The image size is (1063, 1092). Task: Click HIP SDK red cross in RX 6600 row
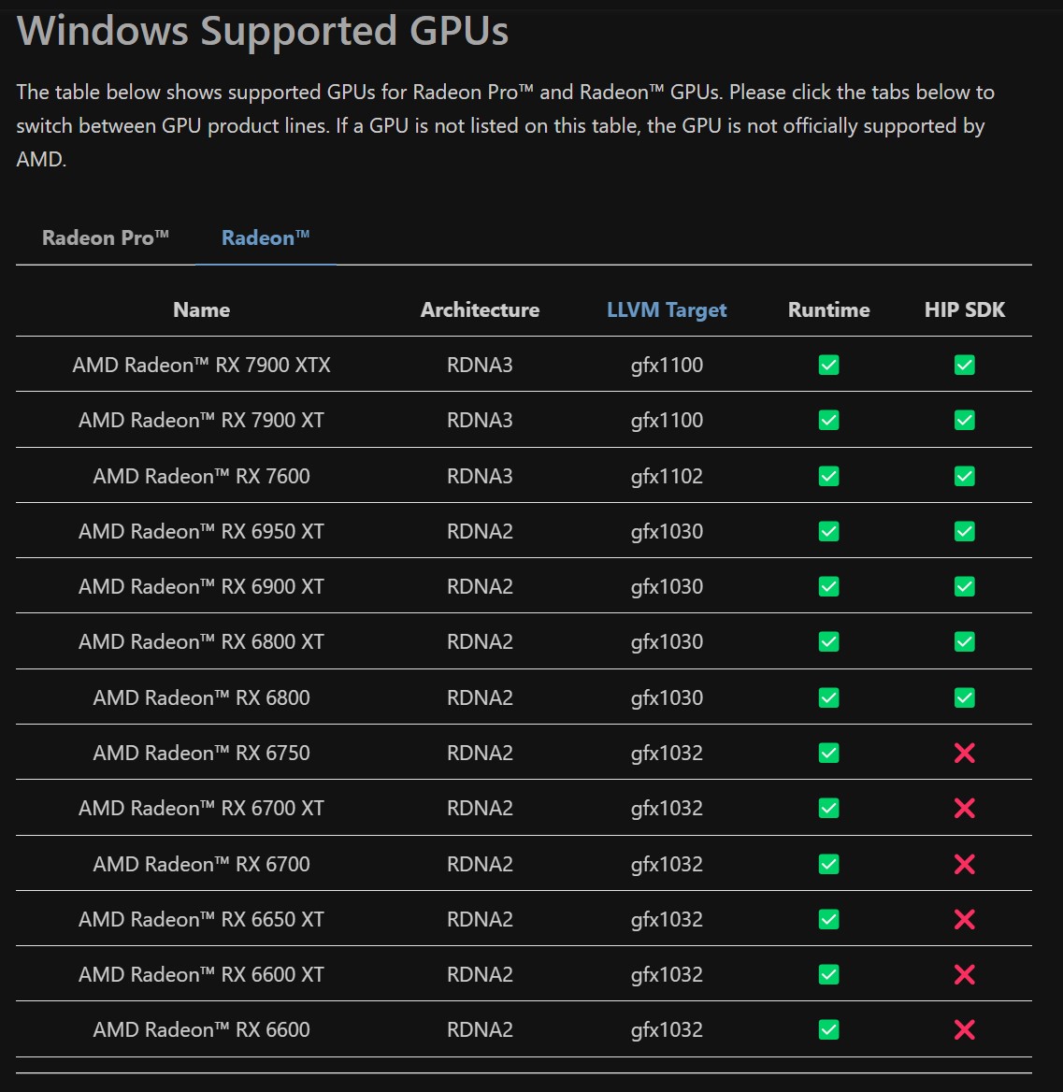[x=965, y=1029]
